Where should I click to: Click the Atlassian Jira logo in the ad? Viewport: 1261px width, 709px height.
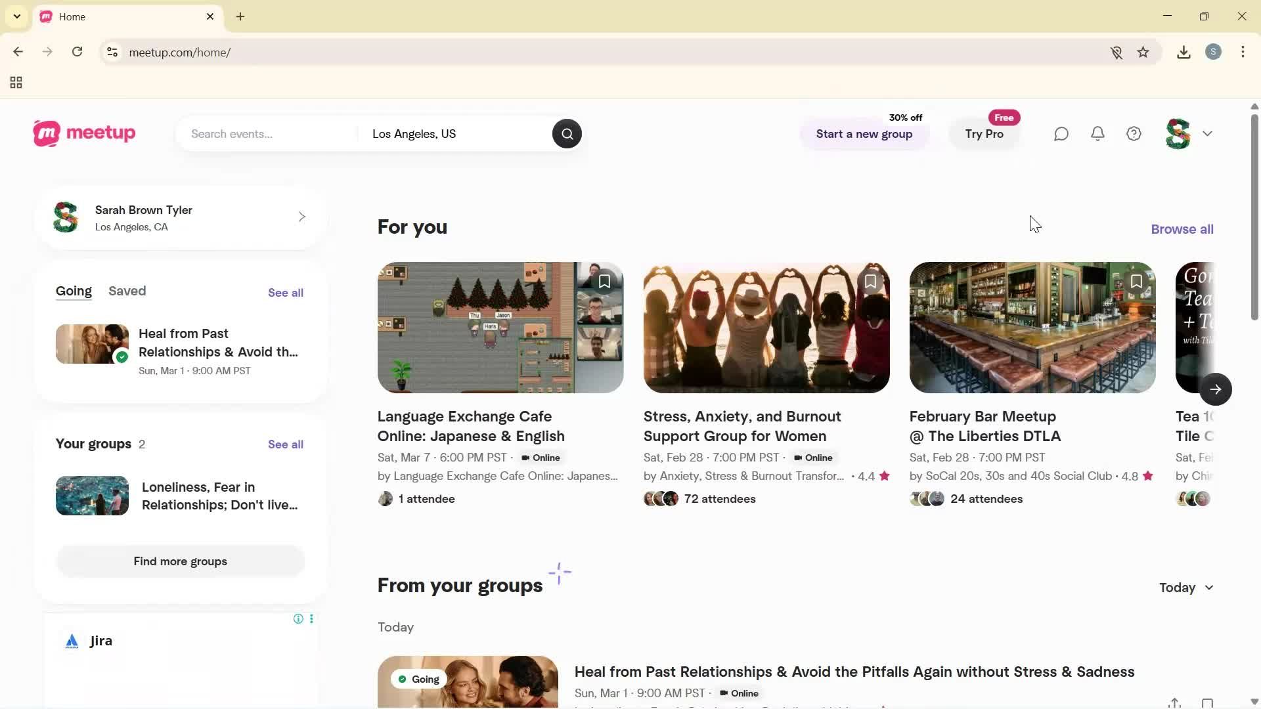pyautogui.click(x=71, y=641)
